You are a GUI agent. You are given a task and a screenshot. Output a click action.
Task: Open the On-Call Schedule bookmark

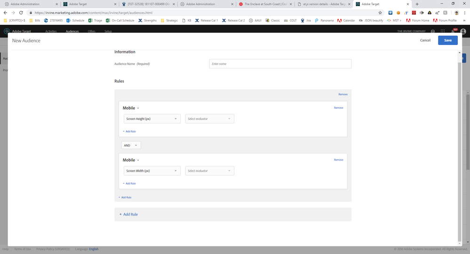120,21
